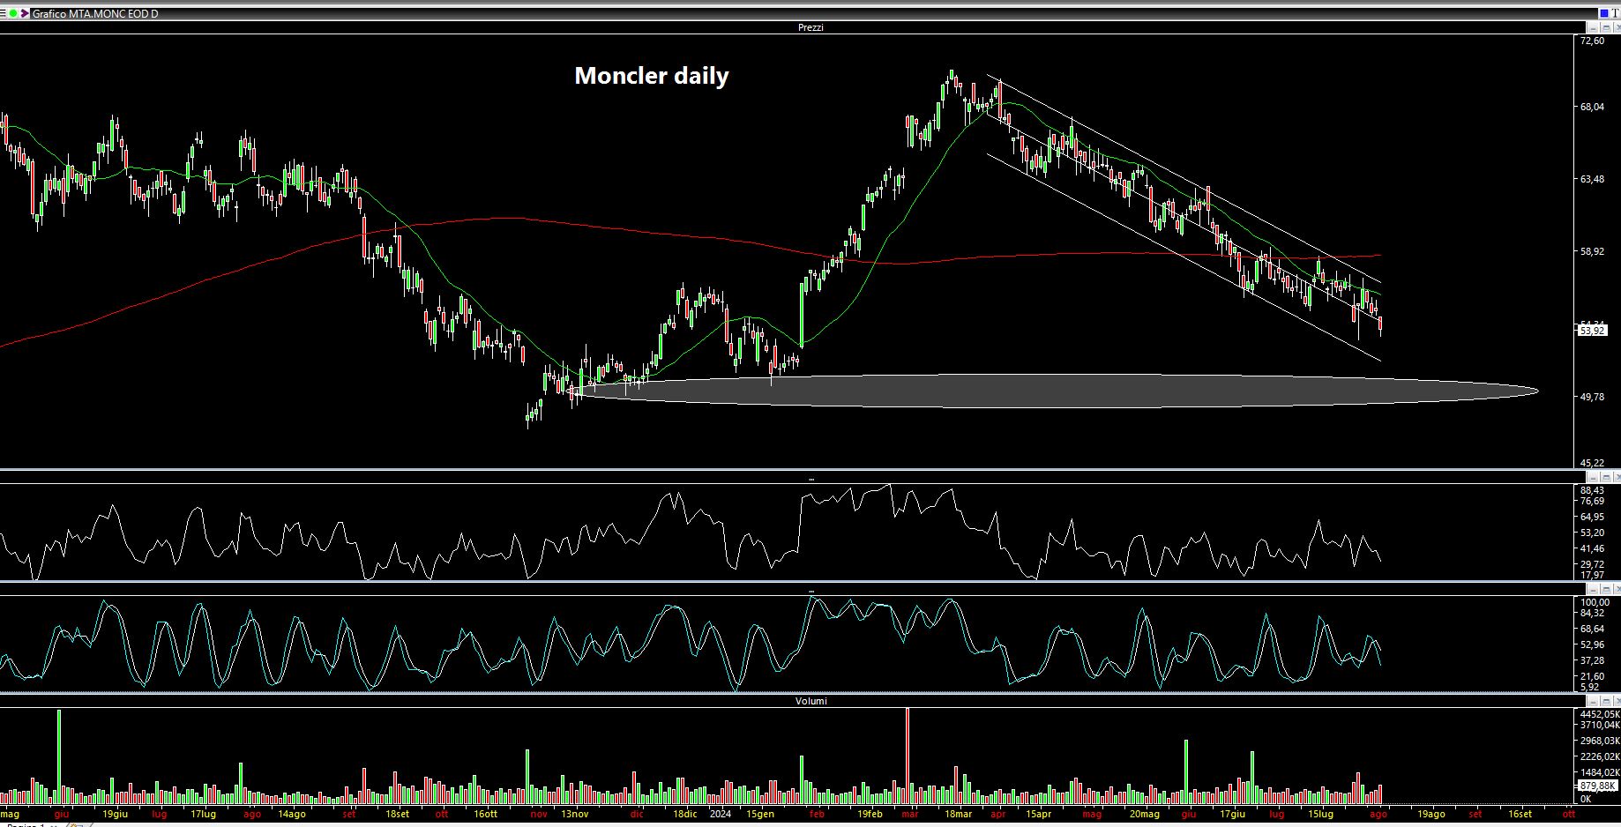
Task: Click the 13nov date label
Action: [x=574, y=814]
